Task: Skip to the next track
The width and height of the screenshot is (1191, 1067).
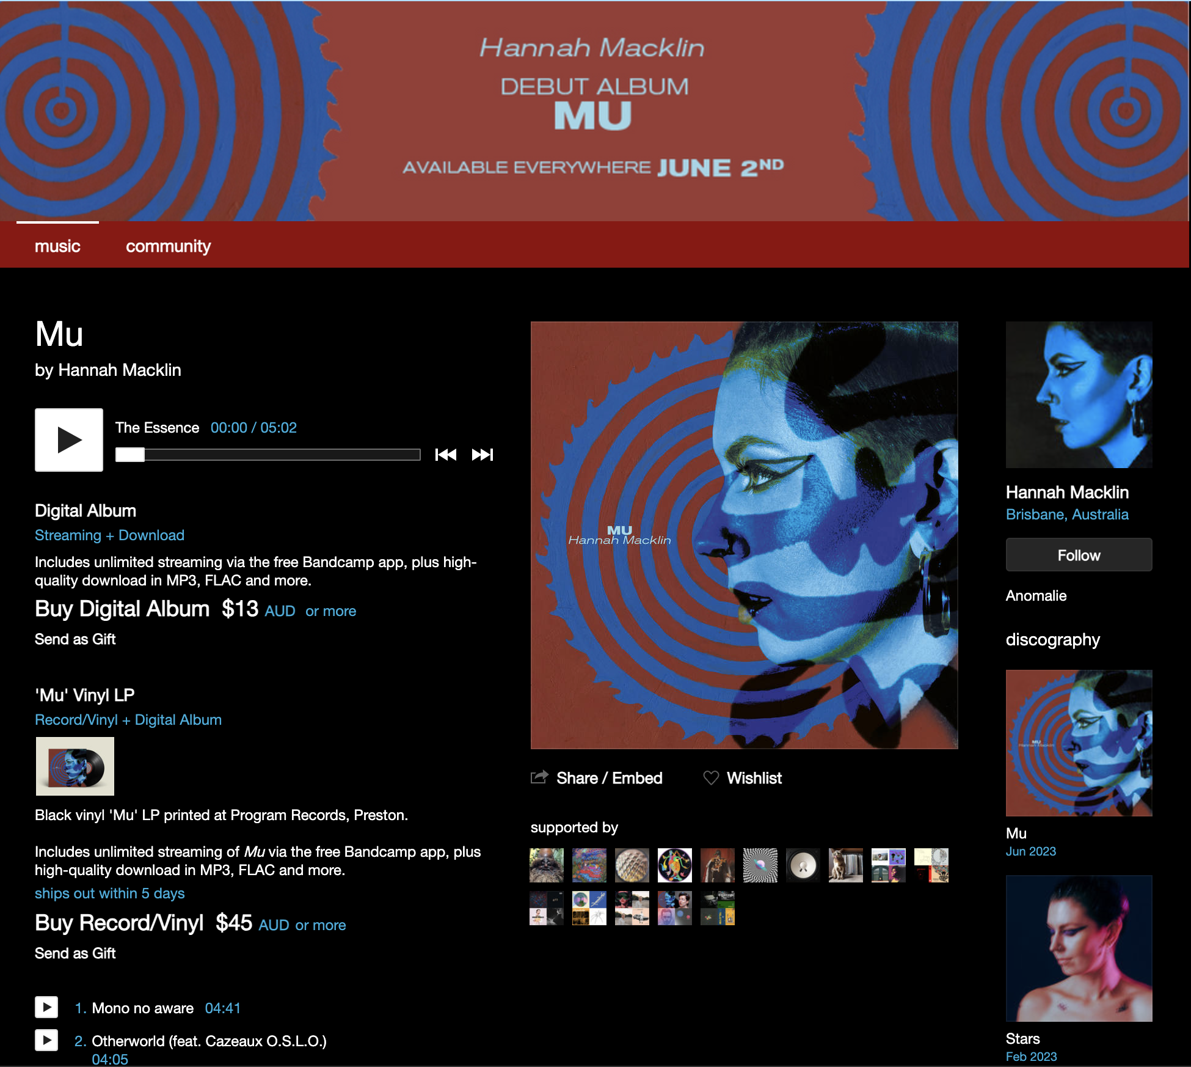Action: click(x=483, y=455)
